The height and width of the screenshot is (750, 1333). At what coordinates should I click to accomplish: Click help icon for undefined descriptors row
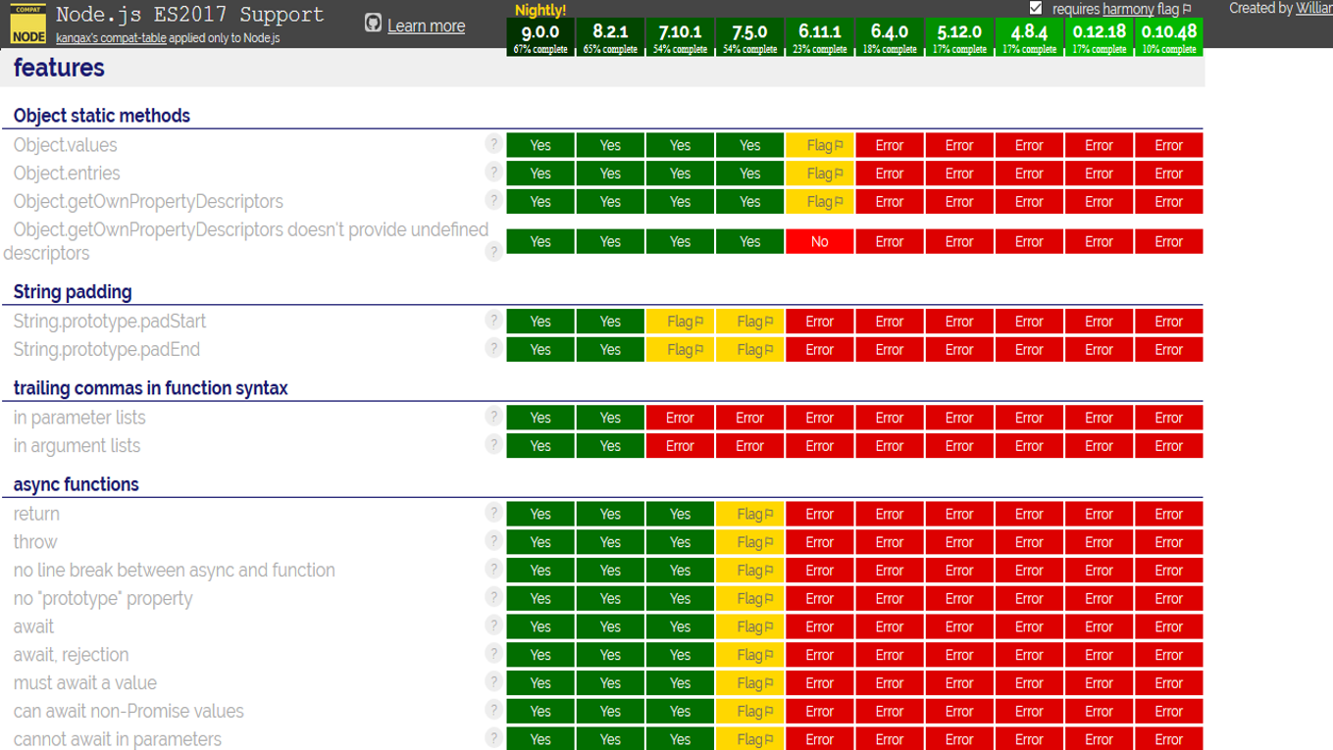tap(493, 252)
